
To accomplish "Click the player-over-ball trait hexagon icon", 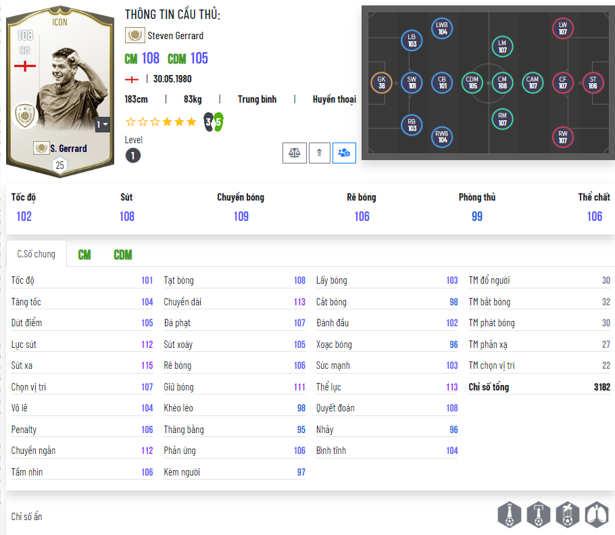I will [x=568, y=515].
